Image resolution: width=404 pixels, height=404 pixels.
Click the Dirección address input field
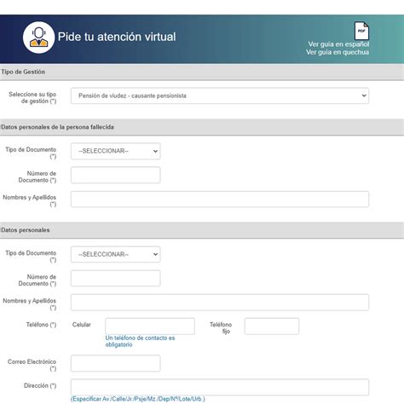click(x=220, y=387)
